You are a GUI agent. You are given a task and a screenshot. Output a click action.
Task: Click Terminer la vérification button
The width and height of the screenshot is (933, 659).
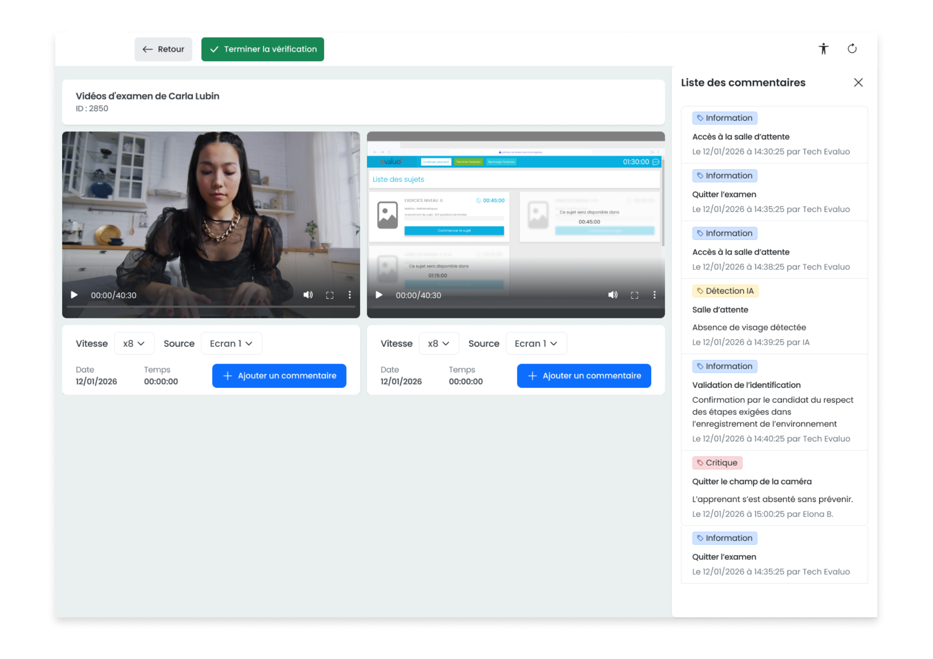point(263,49)
